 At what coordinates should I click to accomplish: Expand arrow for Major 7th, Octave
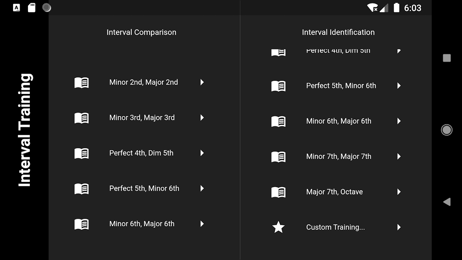pos(399,192)
